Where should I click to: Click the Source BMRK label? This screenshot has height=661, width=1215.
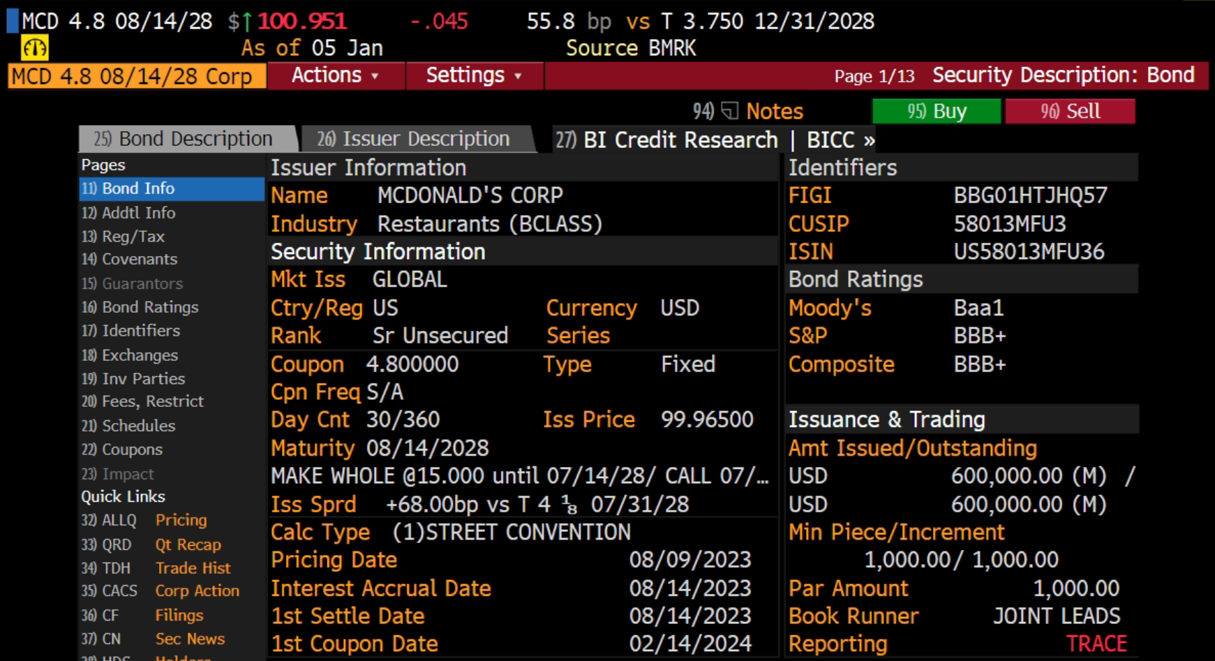(631, 48)
